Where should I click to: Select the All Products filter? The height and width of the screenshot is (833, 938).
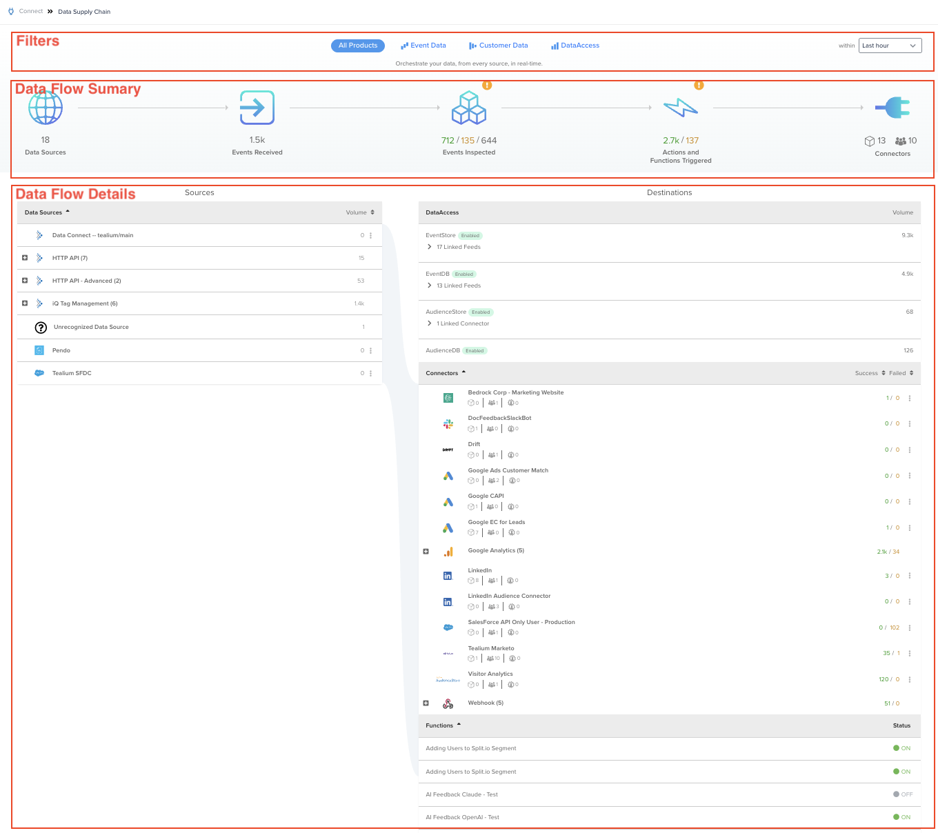(358, 46)
